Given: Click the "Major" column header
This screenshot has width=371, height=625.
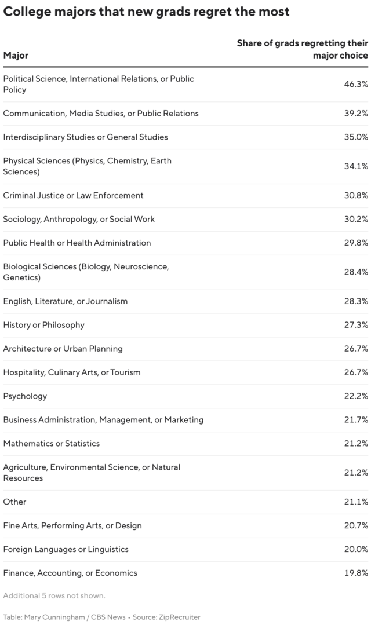Looking at the screenshot, I should point(16,55).
